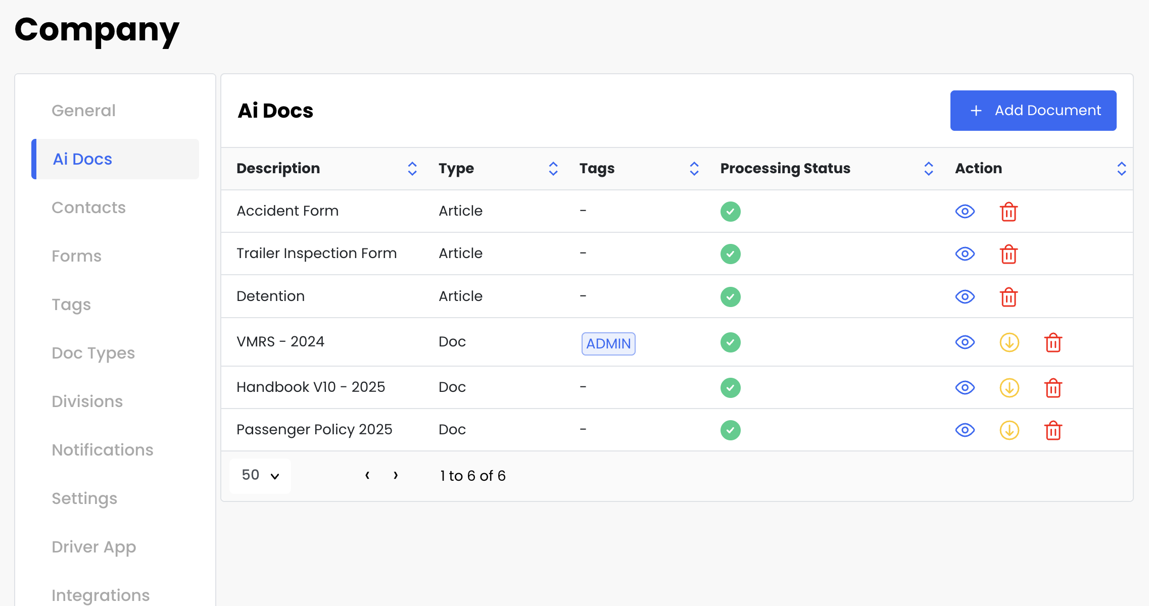Download the VMRS - 2024 document
This screenshot has width=1149, height=606.
click(x=1009, y=343)
